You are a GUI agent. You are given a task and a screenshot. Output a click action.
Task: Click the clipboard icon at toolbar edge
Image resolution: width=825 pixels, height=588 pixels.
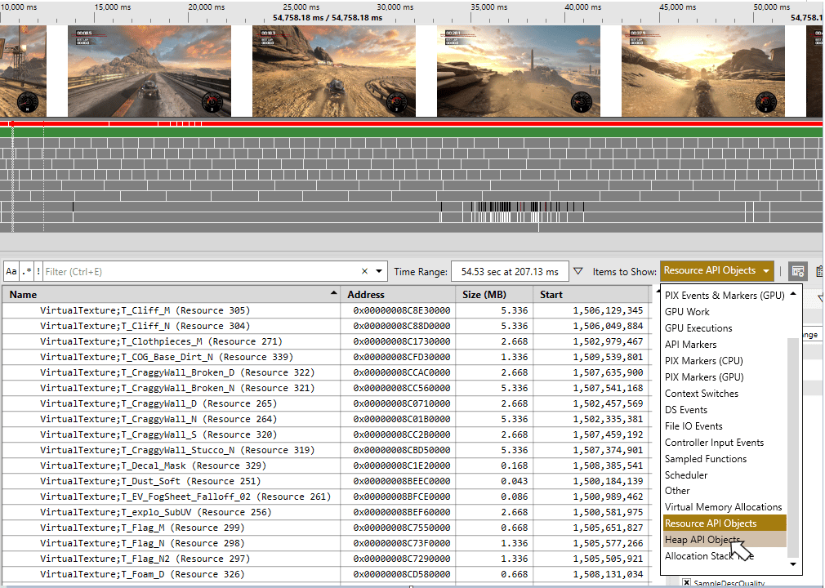(x=819, y=271)
